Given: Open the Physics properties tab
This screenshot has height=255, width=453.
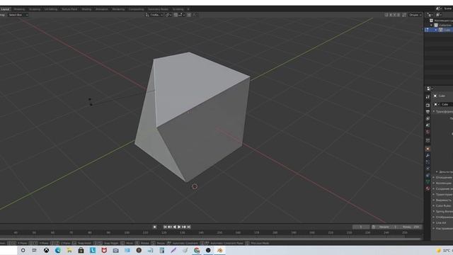Looking at the screenshot, I should [x=428, y=169].
